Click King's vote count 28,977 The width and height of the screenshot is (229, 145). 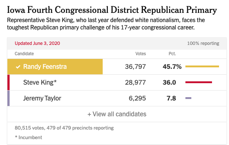pyautogui.click(x=136, y=82)
